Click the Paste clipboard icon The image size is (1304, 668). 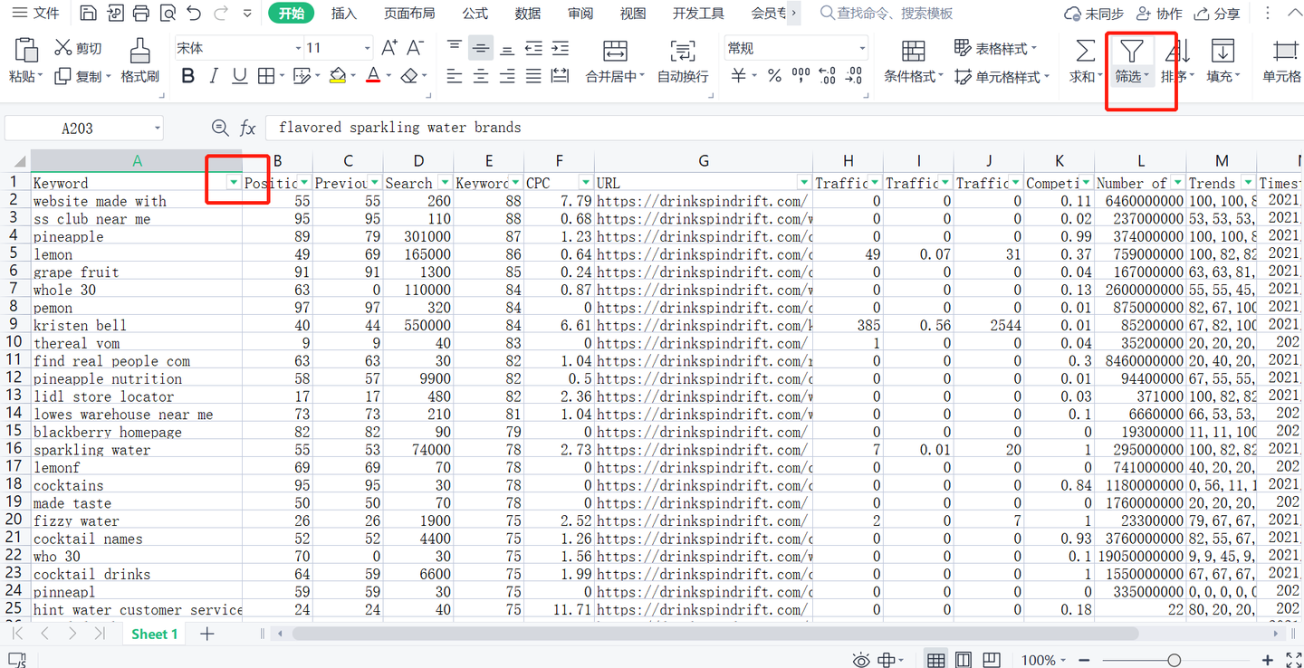click(25, 51)
